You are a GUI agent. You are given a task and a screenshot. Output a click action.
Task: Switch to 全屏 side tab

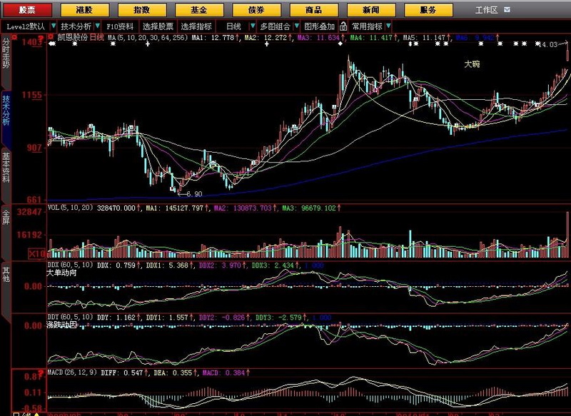[6, 216]
